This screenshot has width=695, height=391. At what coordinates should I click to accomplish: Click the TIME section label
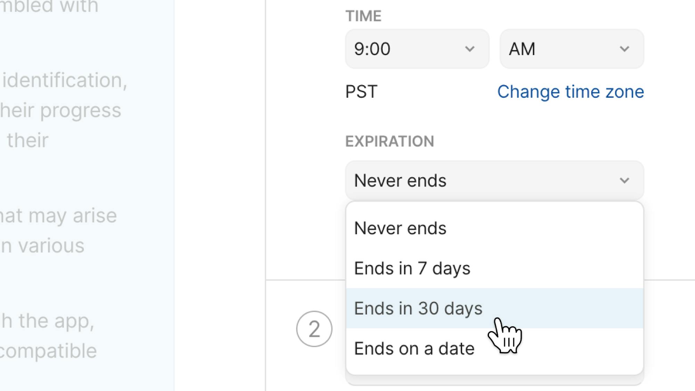pos(363,16)
